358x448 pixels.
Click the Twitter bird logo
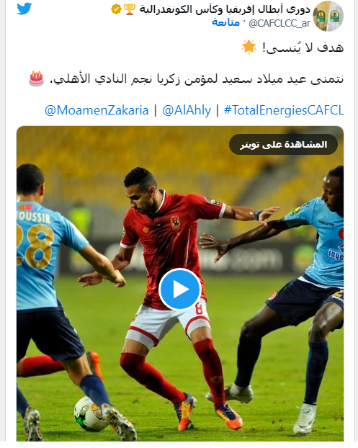click(x=24, y=8)
